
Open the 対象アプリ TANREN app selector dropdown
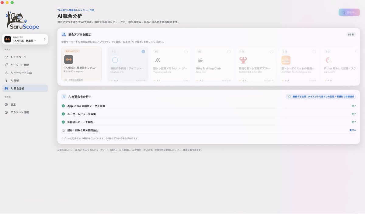pyautogui.click(x=25, y=39)
